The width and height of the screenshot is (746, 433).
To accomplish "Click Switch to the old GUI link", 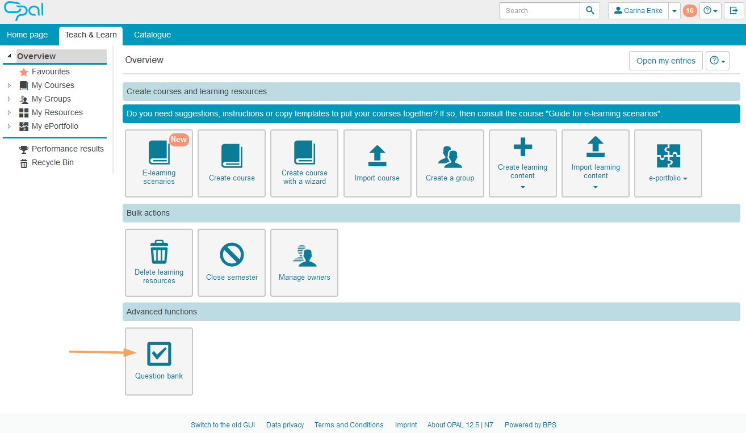I will [x=223, y=425].
